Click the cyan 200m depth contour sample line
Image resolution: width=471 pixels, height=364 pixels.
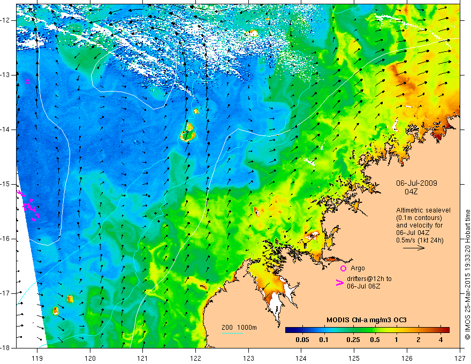tap(232, 333)
